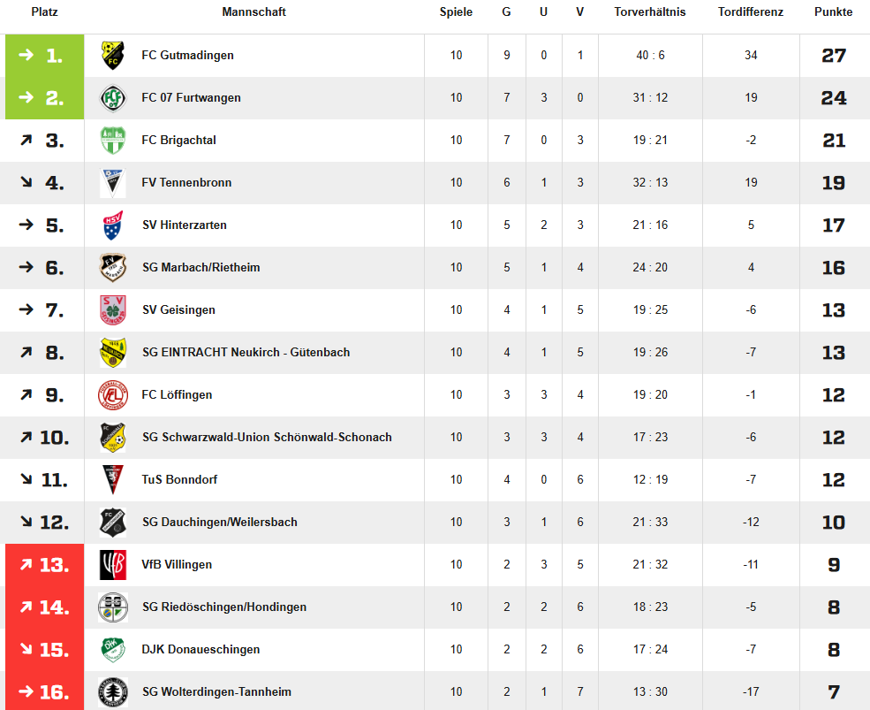Click the FC Gutmadingen club crest
The height and width of the screenshot is (710, 870).
(x=112, y=56)
